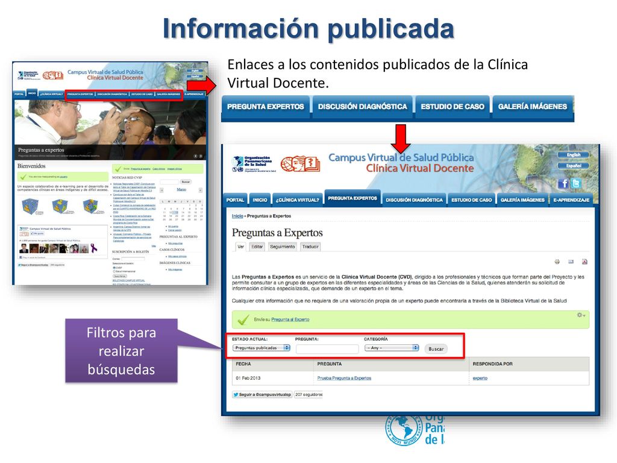The image size is (617, 463).
Task: Switch to the Traducir tab
Action: coord(310,247)
